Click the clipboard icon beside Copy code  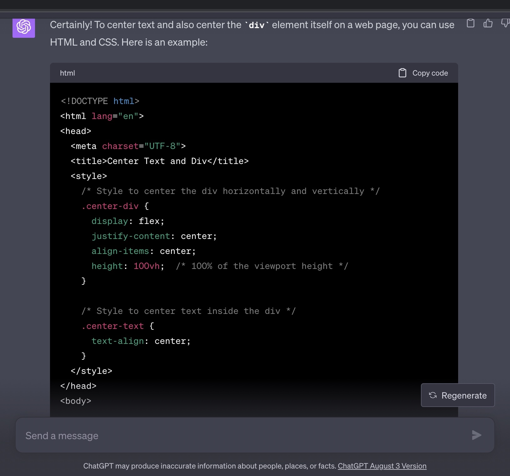coord(402,73)
